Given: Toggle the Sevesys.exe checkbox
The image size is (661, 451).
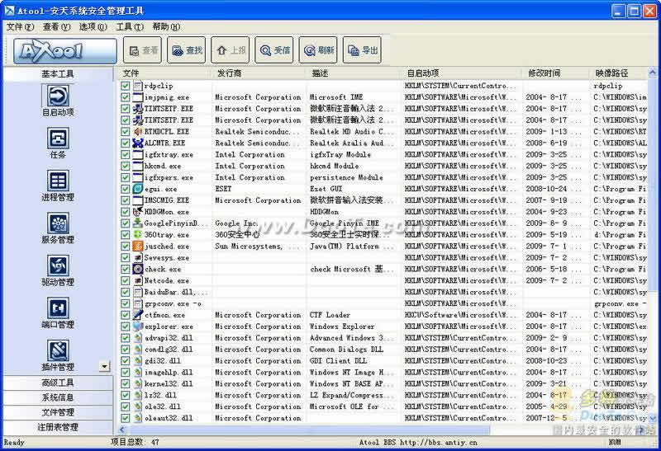Looking at the screenshot, I should pyautogui.click(x=126, y=257).
